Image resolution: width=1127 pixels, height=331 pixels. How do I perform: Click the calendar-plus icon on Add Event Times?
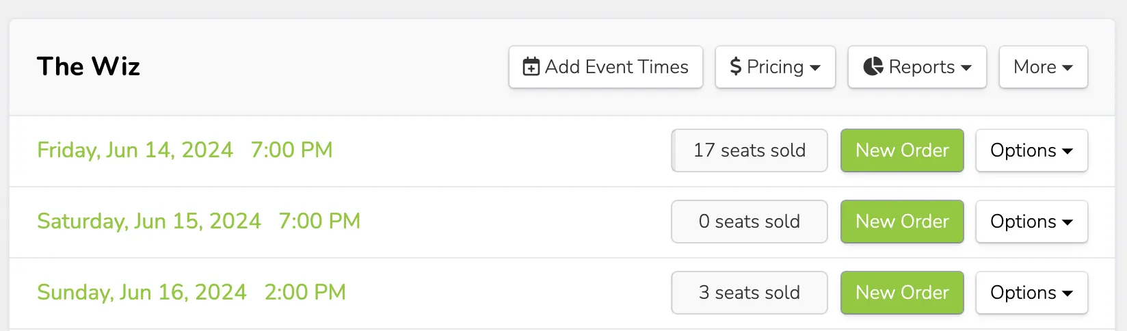click(x=531, y=66)
